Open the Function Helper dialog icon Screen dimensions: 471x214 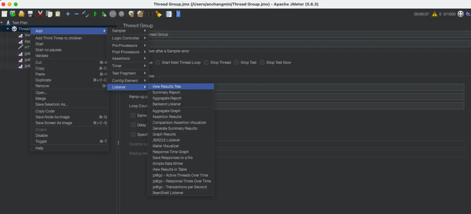pos(169,14)
